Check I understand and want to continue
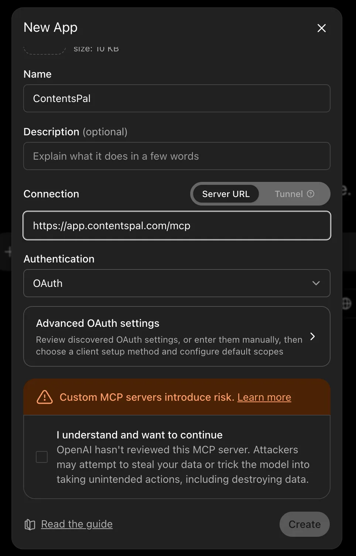356x556 pixels. click(42, 457)
